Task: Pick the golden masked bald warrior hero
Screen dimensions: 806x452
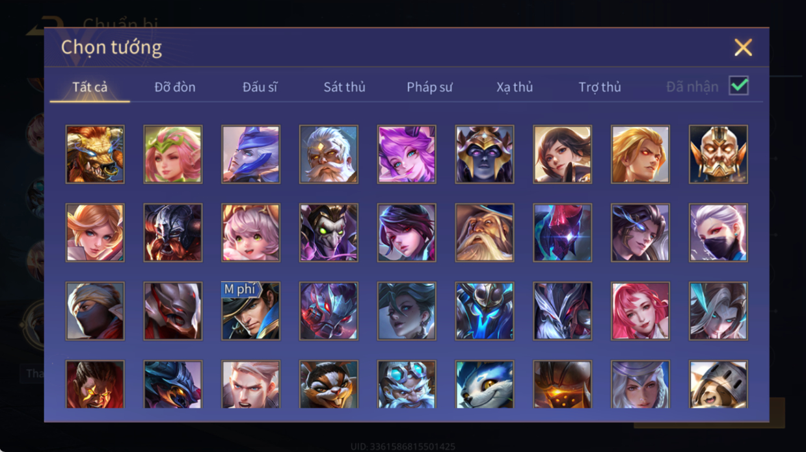Action: (x=718, y=155)
